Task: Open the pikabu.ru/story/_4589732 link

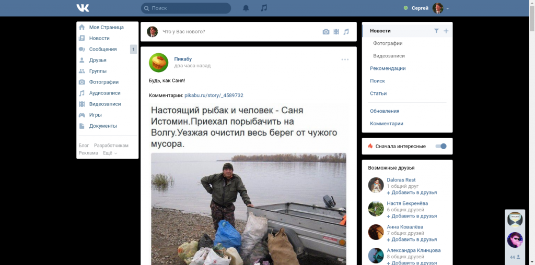Action: pos(214,95)
